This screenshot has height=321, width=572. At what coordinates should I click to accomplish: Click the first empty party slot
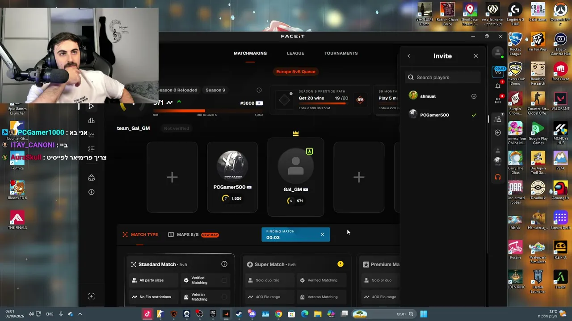pyautogui.click(x=172, y=177)
